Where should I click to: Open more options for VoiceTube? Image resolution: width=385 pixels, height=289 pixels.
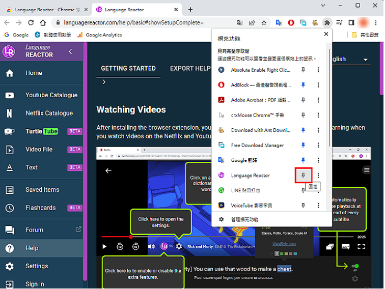[x=318, y=206]
